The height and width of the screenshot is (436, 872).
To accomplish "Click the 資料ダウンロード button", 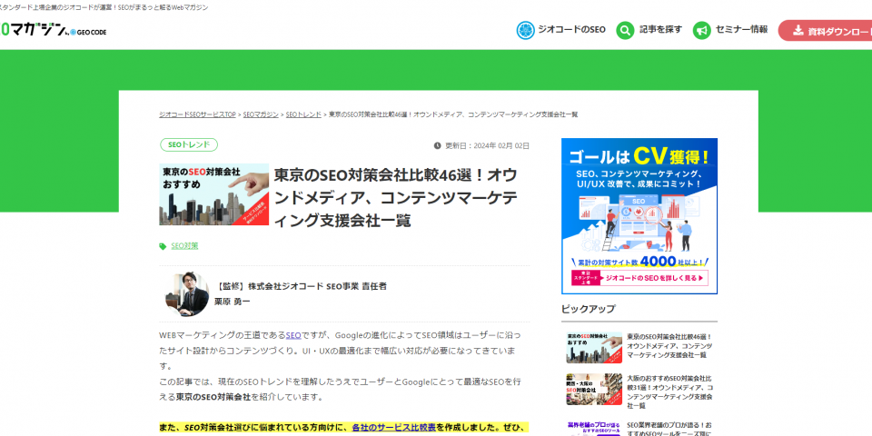I will tap(826, 31).
